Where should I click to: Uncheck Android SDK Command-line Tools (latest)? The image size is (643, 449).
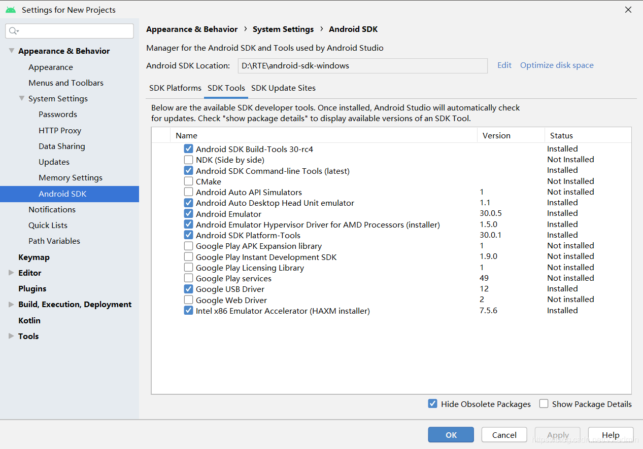[x=188, y=171]
